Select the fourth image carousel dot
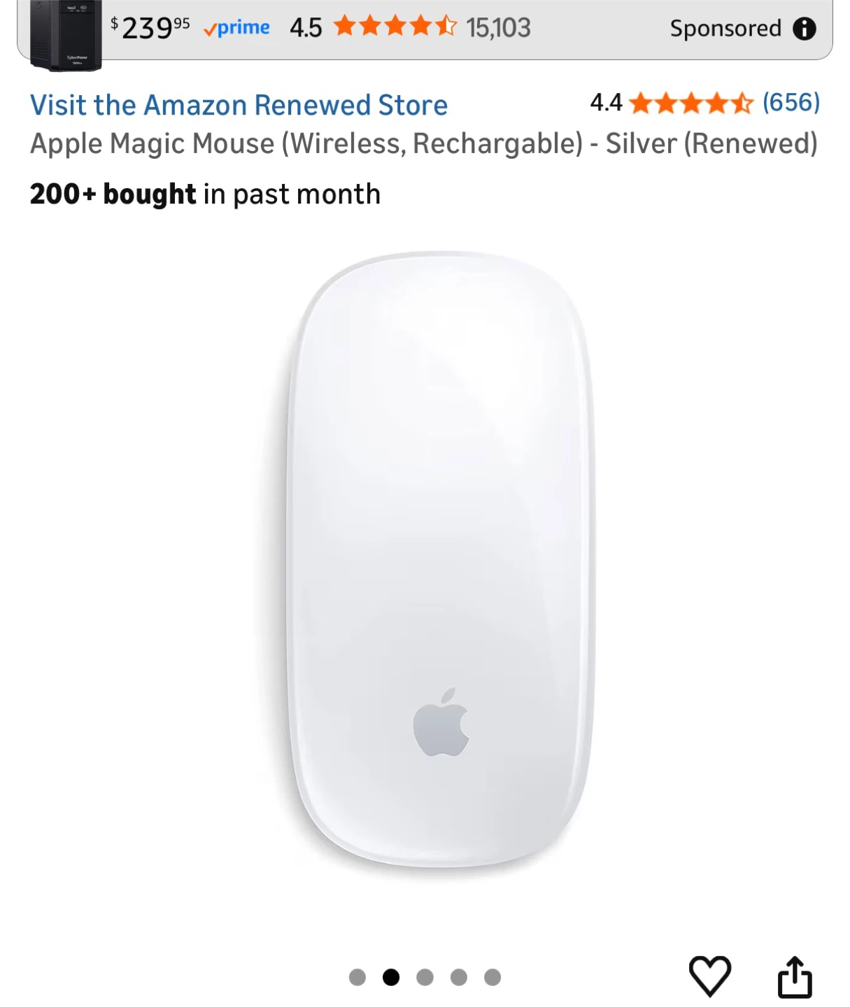 point(459,977)
